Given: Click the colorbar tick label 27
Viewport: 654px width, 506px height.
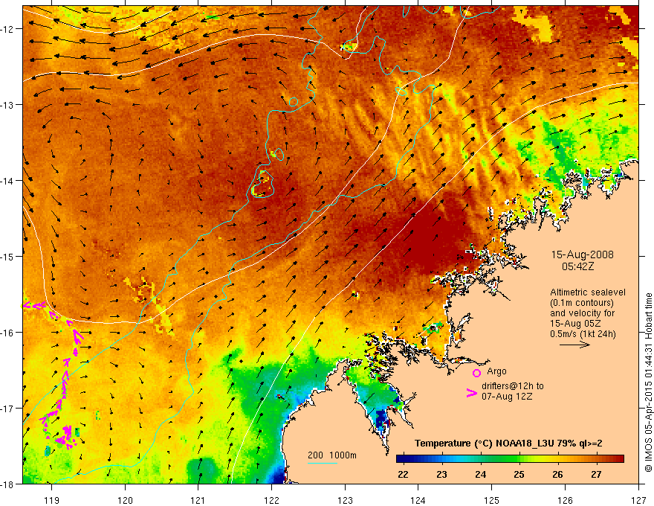Looking at the screenshot, I should tap(597, 474).
